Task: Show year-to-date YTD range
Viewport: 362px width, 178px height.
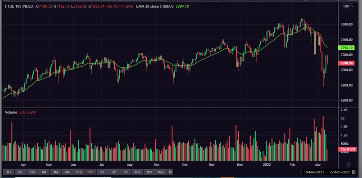Action: [79, 172]
